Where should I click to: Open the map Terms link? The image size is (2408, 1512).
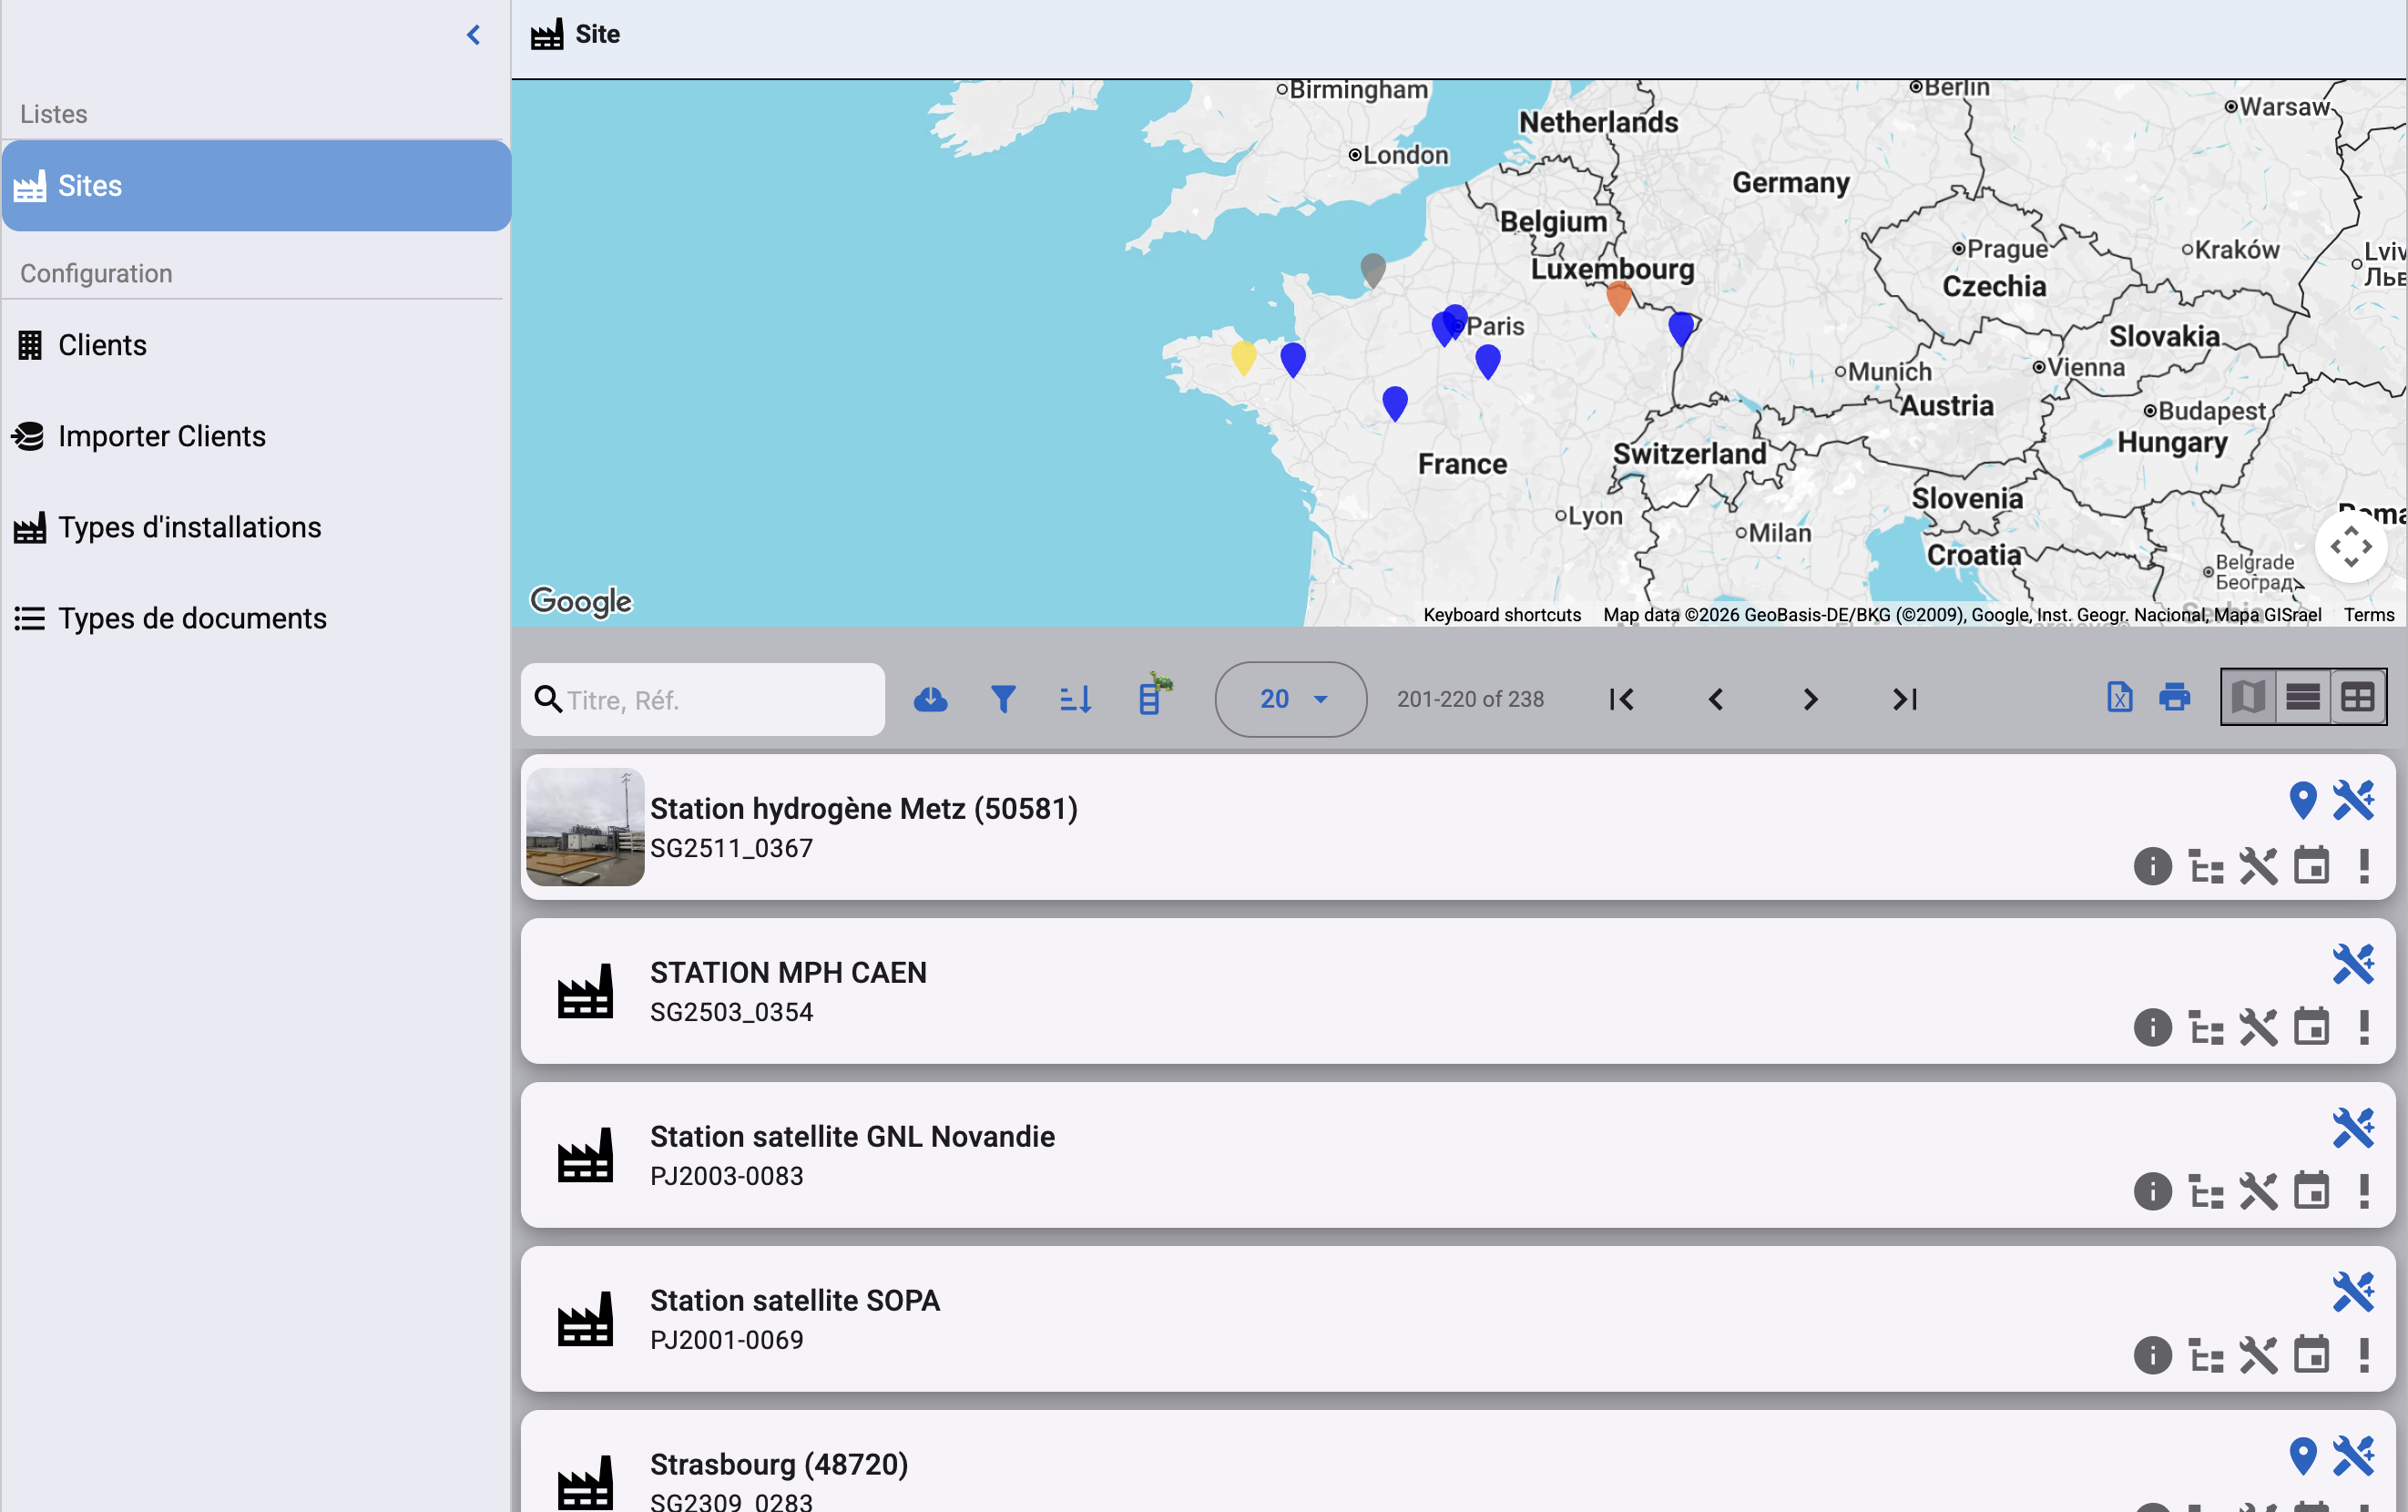(x=2369, y=615)
